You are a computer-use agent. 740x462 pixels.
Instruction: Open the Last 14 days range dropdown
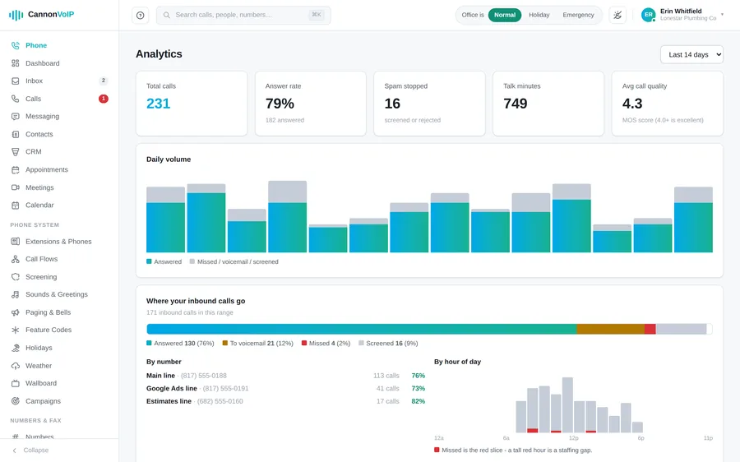691,54
